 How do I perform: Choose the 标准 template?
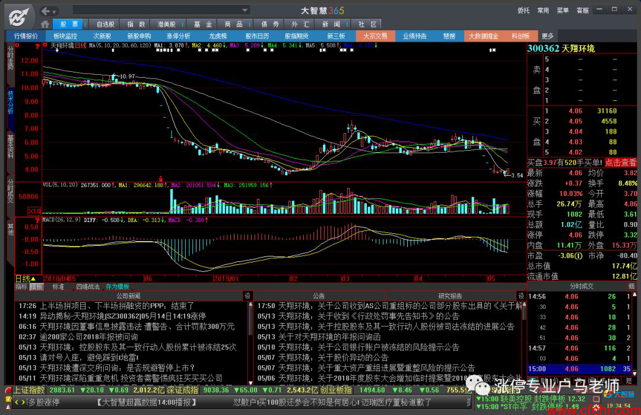[58, 287]
